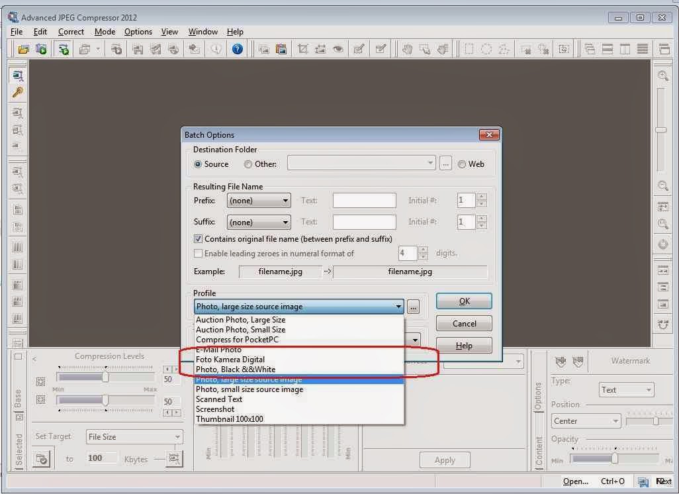679x494 pixels.
Task: Toggle Contains original file name checkbox
Action: point(198,239)
